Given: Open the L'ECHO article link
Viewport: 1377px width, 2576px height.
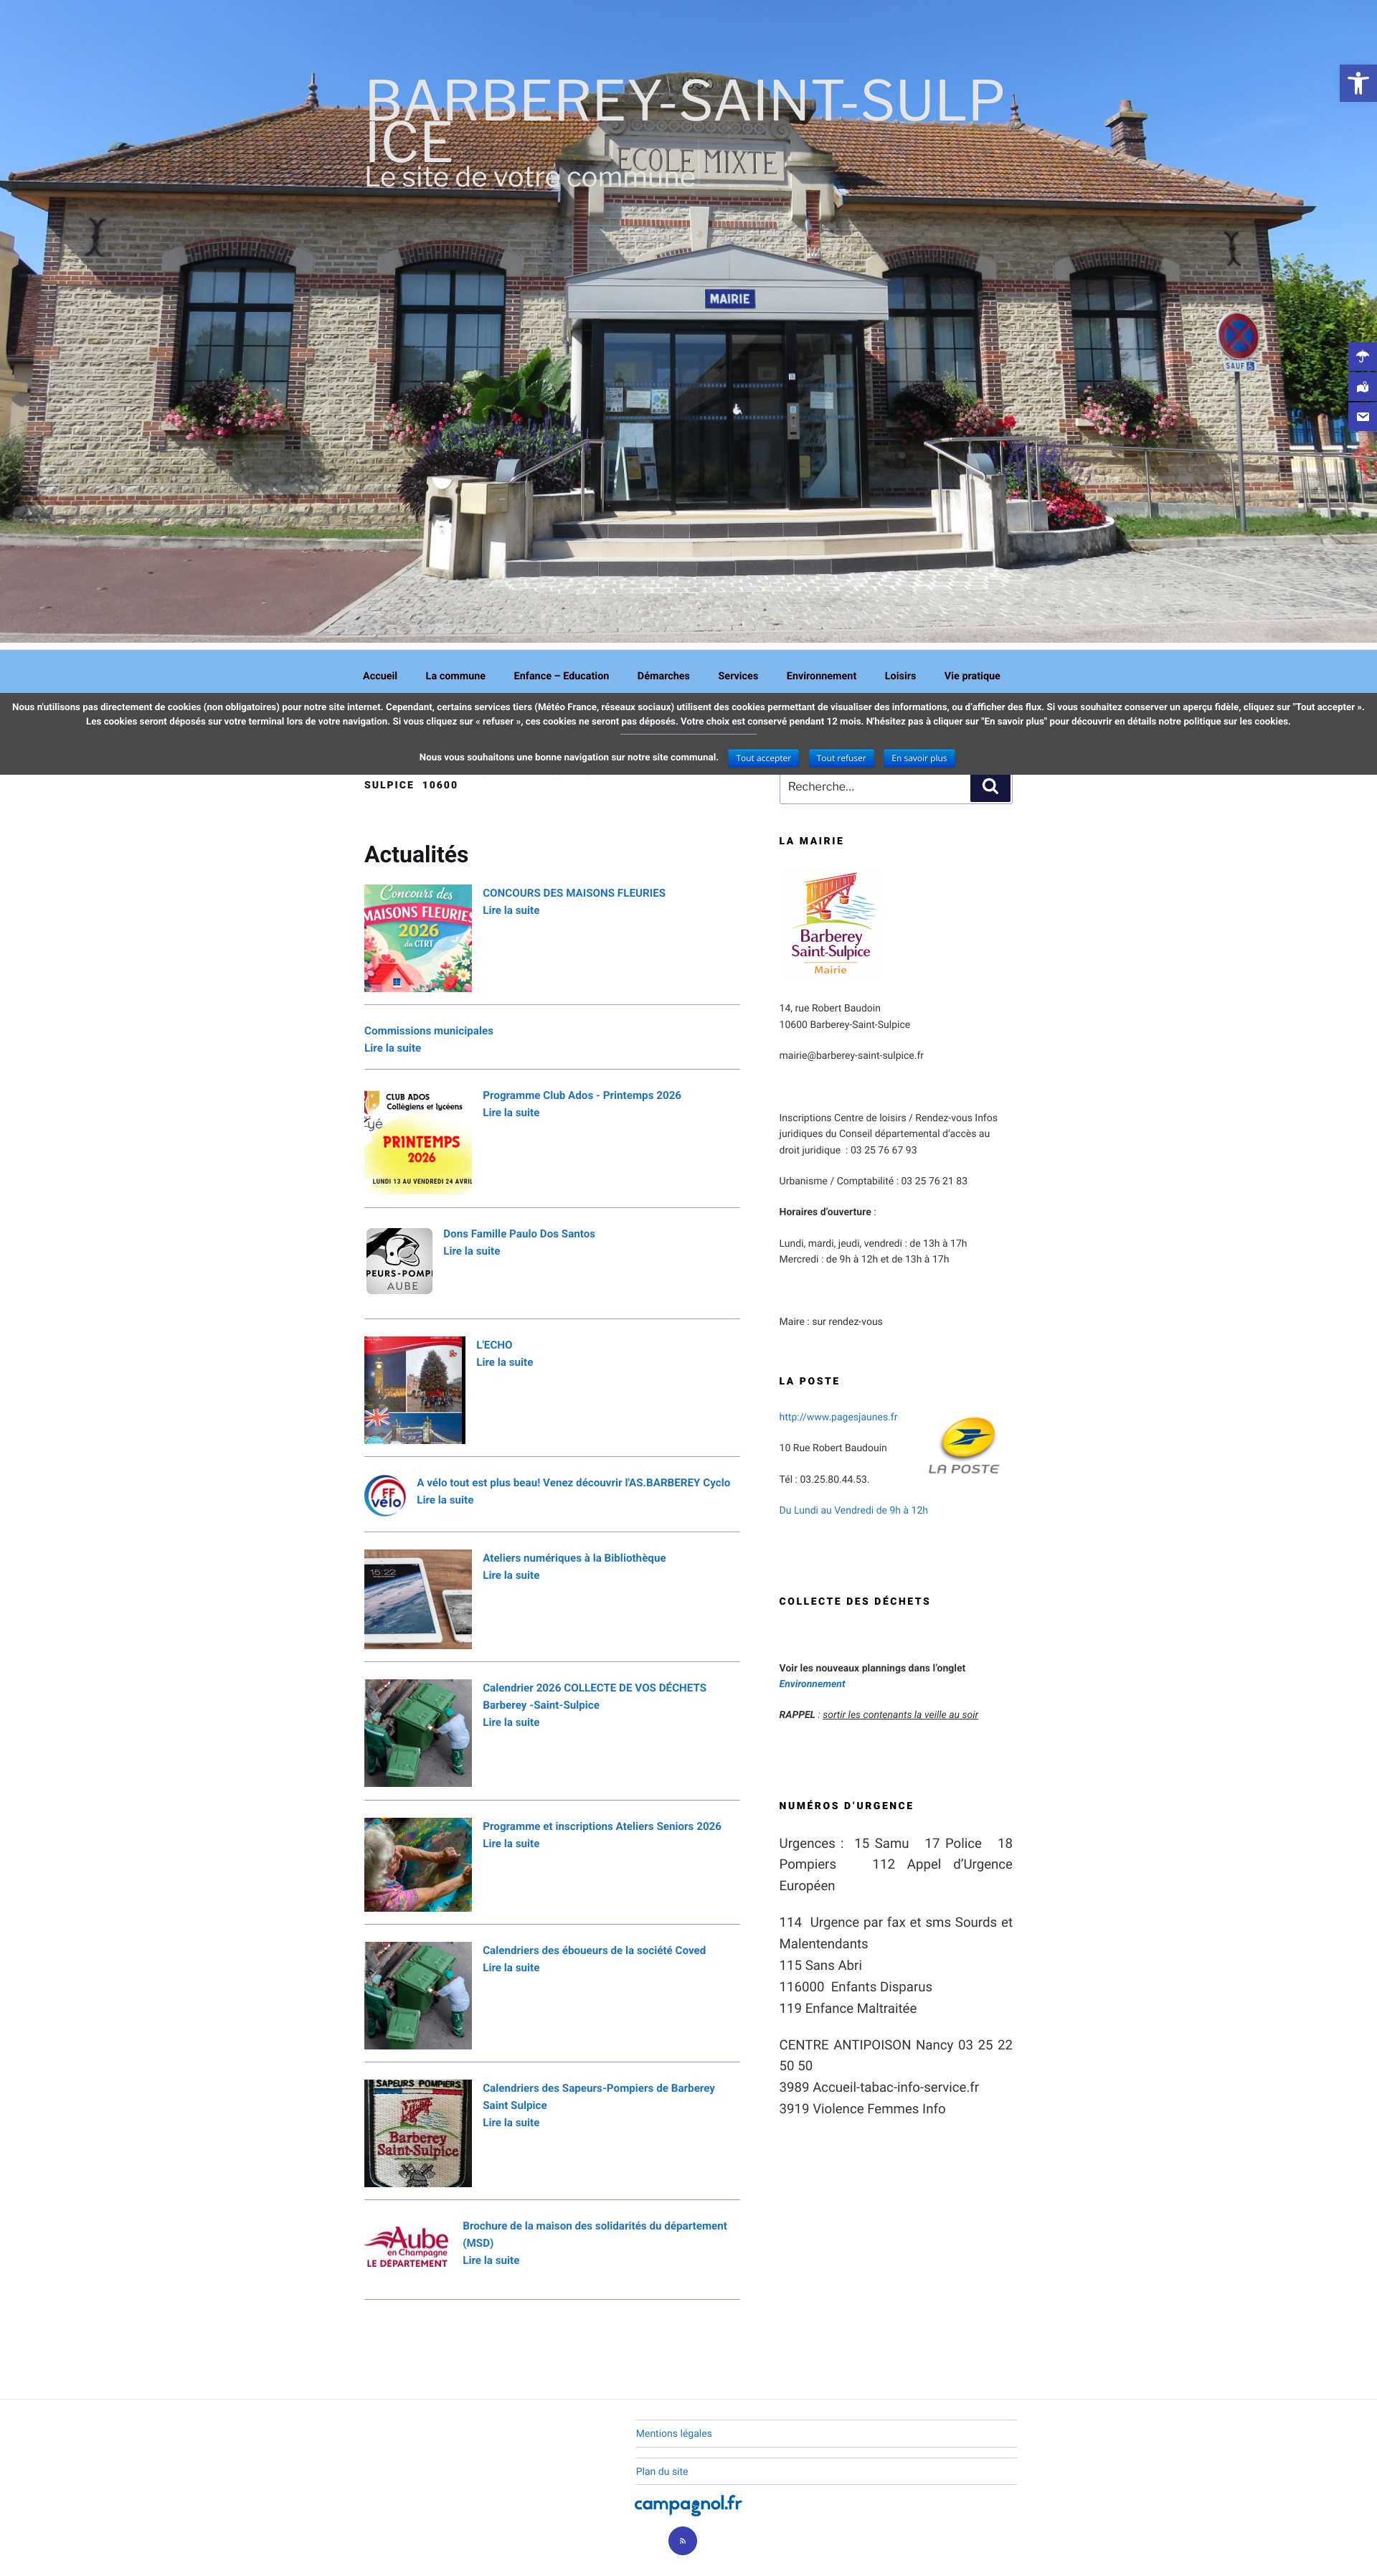Looking at the screenshot, I should [x=494, y=1345].
